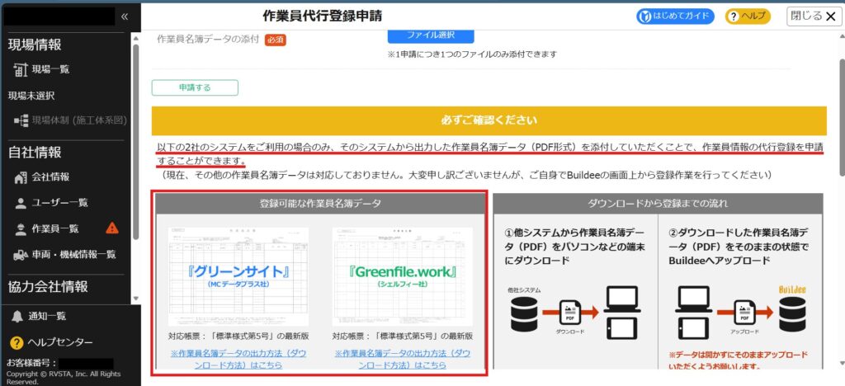The image size is (845, 386).
Task: Click the Greenfile.work sample form thumbnail
Action: point(403,276)
